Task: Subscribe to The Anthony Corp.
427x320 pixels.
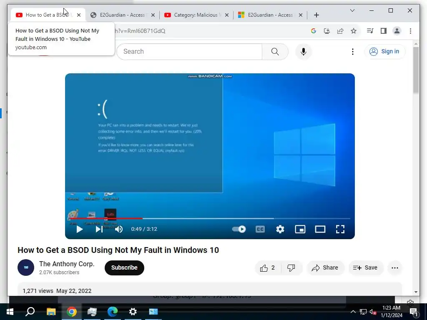Action: (124, 268)
